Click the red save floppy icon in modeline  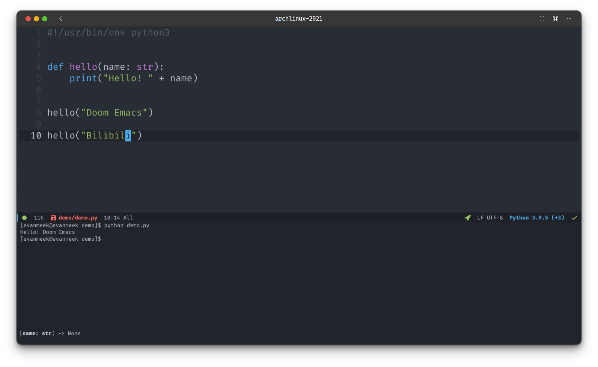53,218
